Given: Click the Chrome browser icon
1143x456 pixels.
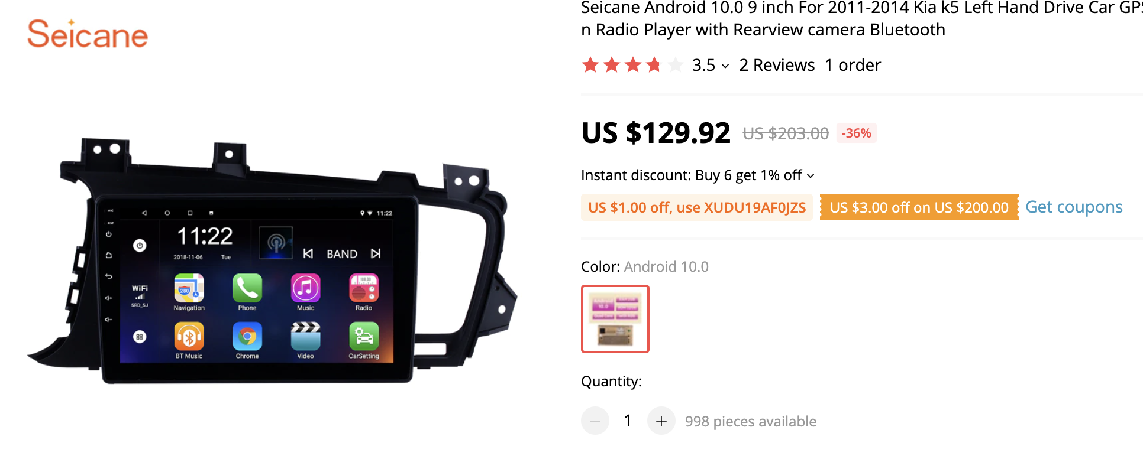Looking at the screenshot, I should click(x=247, y=337).
